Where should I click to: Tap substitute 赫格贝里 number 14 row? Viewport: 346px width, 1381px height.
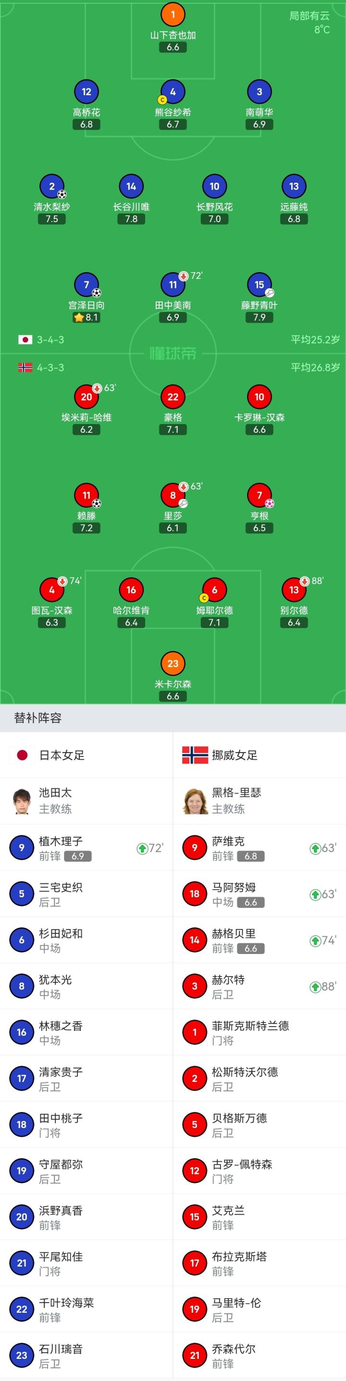pyautogui.click(x=259, y=940)
